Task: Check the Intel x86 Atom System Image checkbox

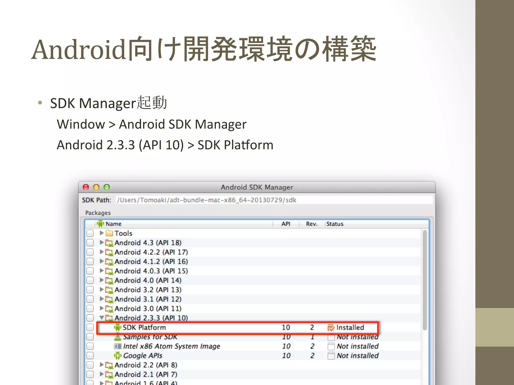Action: 90,346
